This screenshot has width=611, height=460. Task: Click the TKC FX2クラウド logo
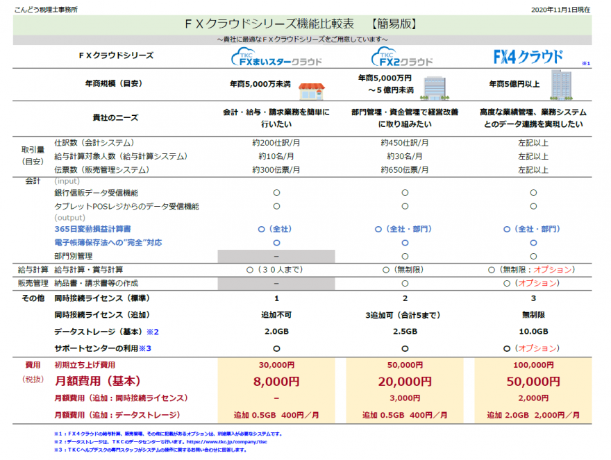point(402,58)
